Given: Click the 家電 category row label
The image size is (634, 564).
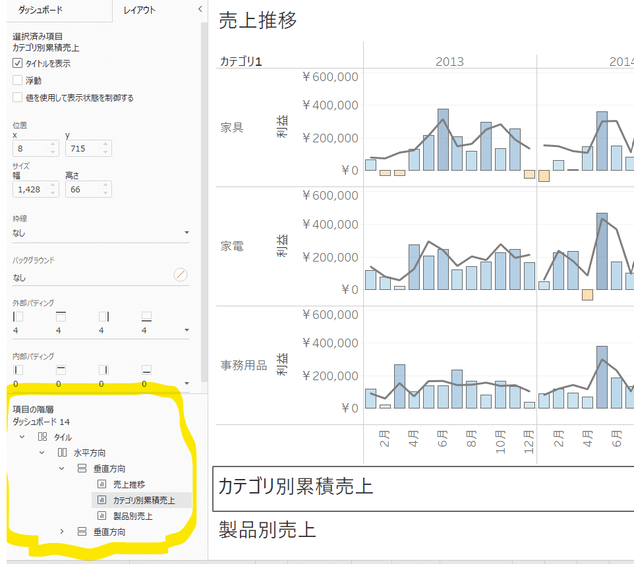Looking at the screenshot, I should 232,246.
